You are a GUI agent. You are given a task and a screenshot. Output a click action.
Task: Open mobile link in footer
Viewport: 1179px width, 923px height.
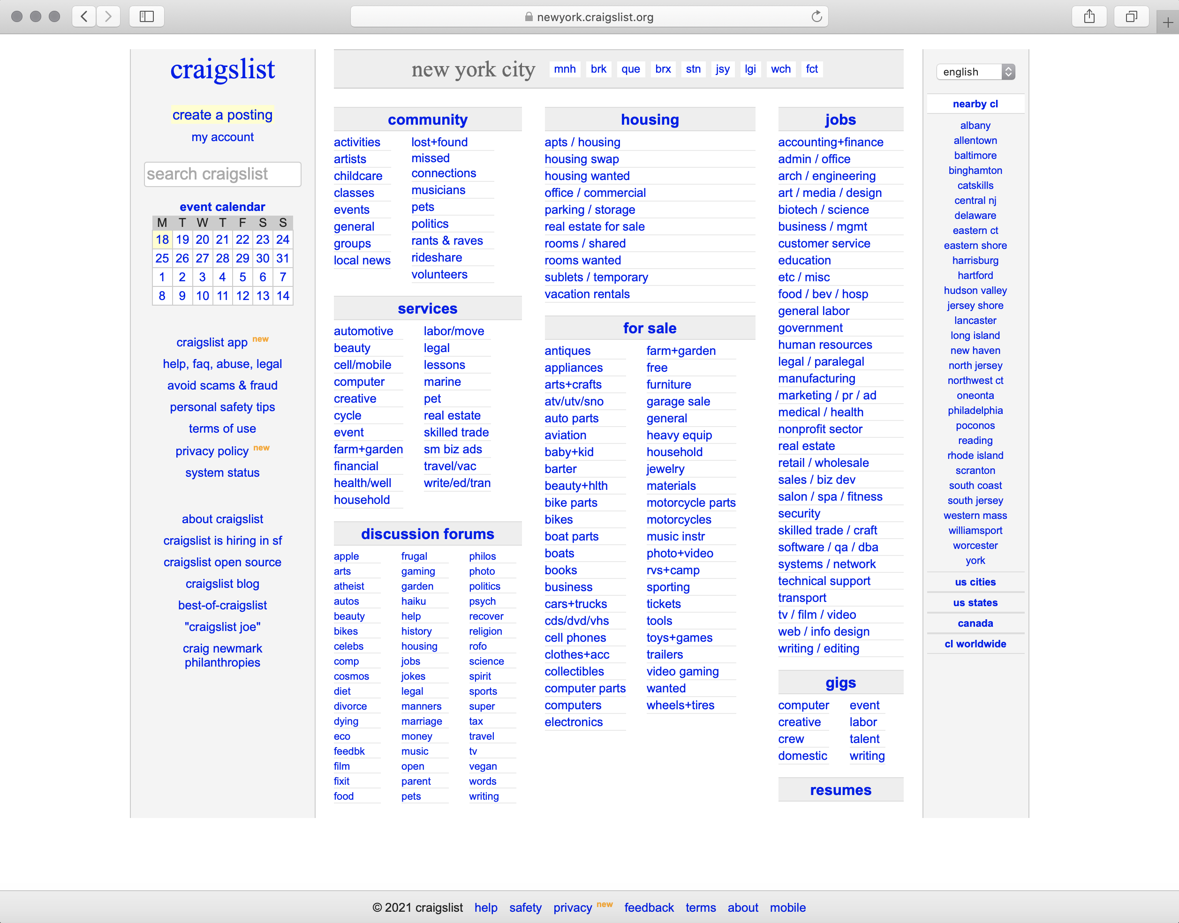click(x=787, y=908)
